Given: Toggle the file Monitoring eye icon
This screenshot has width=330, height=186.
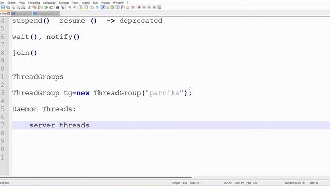Looking at the screenshot, I should tap(133, 7).
